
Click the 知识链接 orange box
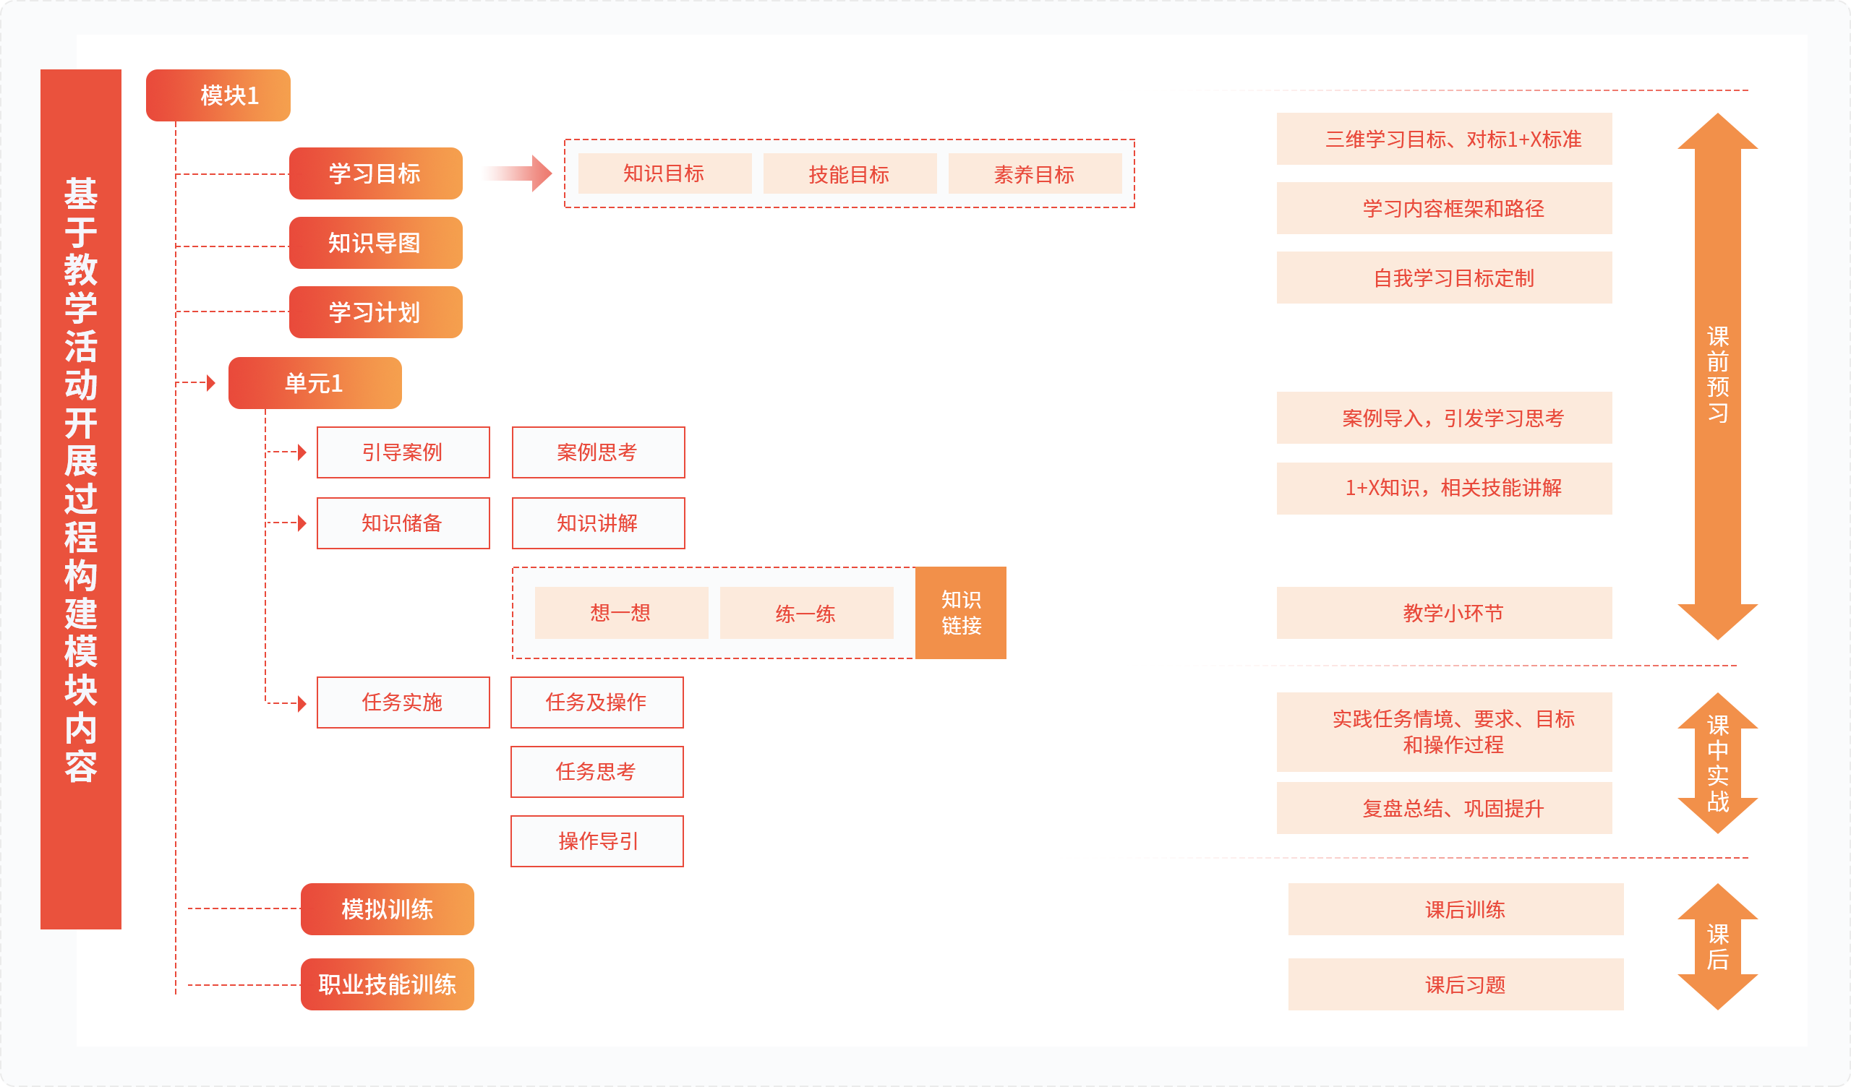click(x=960, y=613)
